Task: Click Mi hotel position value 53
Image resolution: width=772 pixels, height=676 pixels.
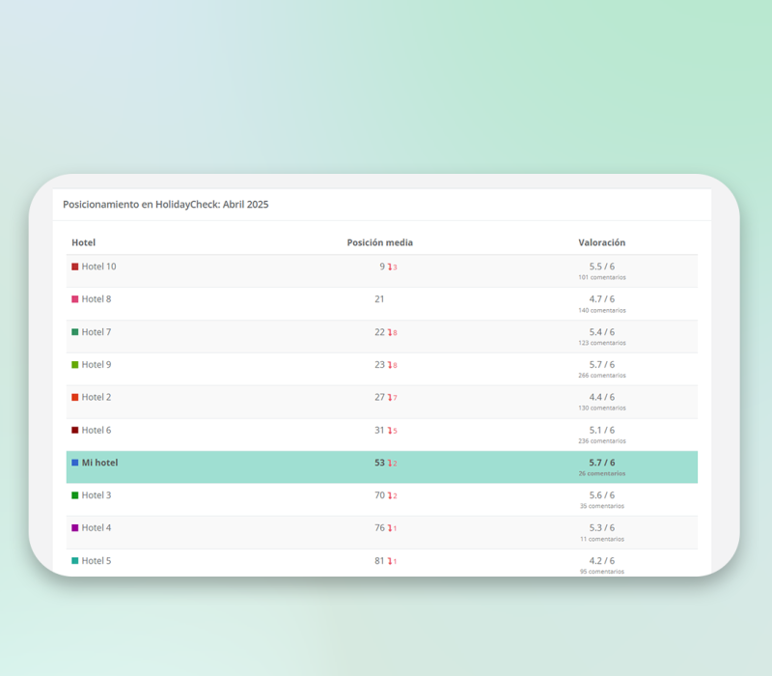Action: [x=379, y=463]
